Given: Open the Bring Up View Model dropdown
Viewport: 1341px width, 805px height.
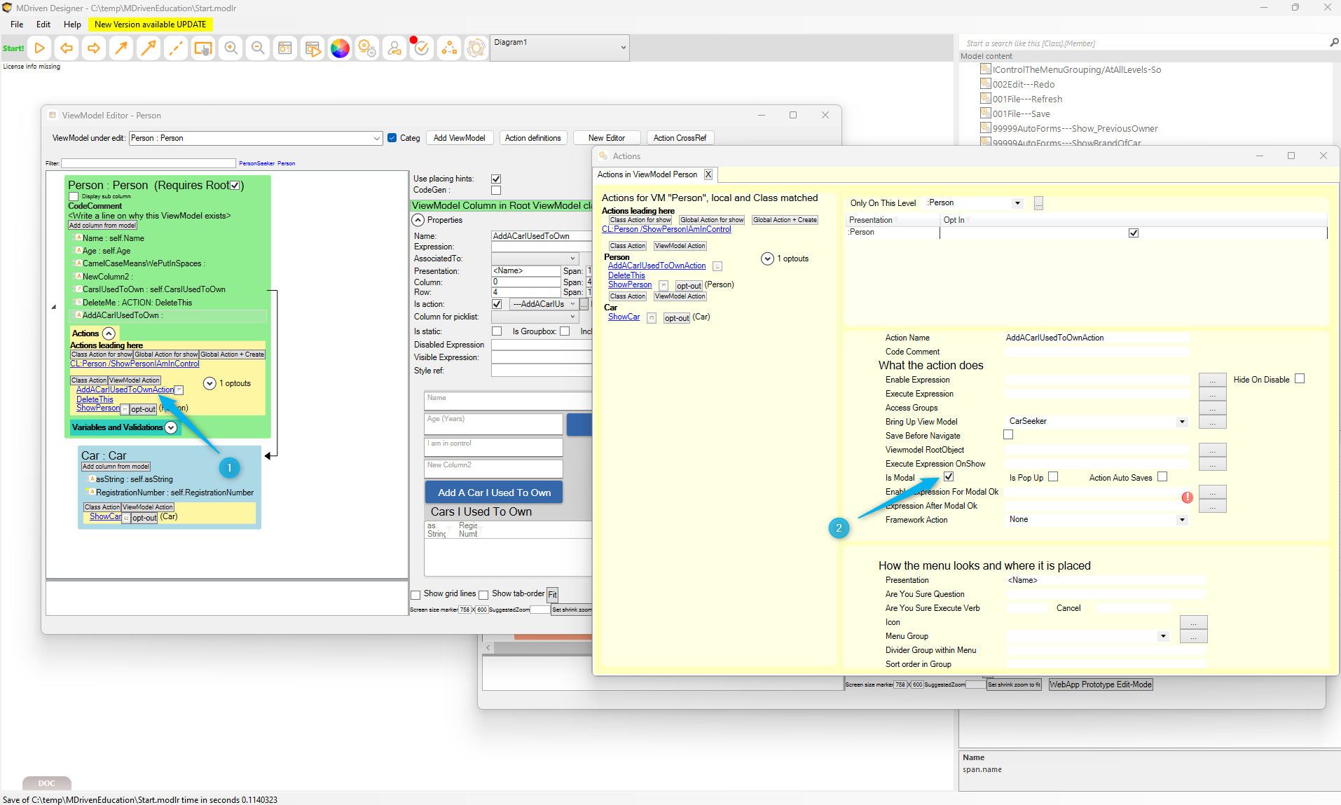Looking at the screenshot, I should pyautogui.click(x=1182, y=422).
